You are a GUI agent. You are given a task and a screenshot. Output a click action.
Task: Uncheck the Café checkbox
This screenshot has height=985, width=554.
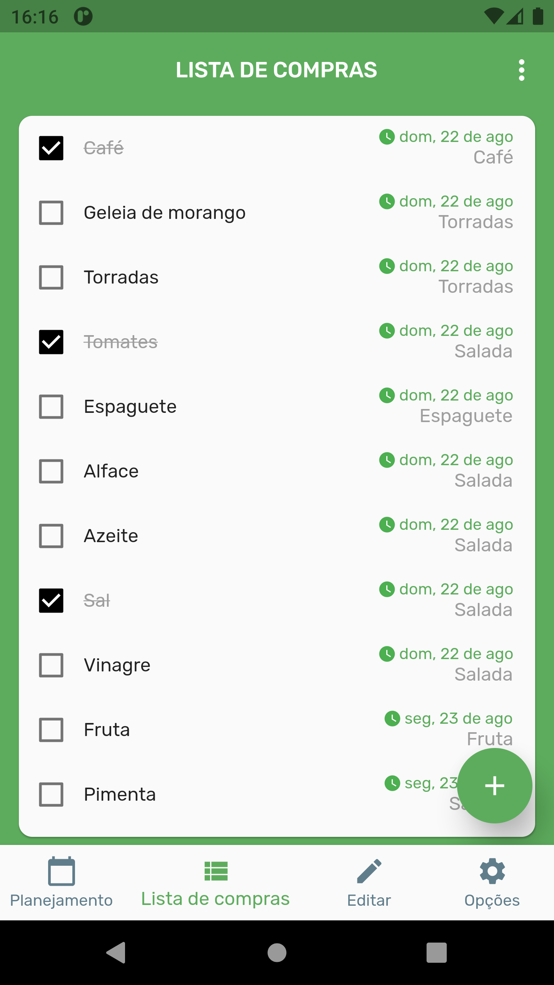(51, 148)
